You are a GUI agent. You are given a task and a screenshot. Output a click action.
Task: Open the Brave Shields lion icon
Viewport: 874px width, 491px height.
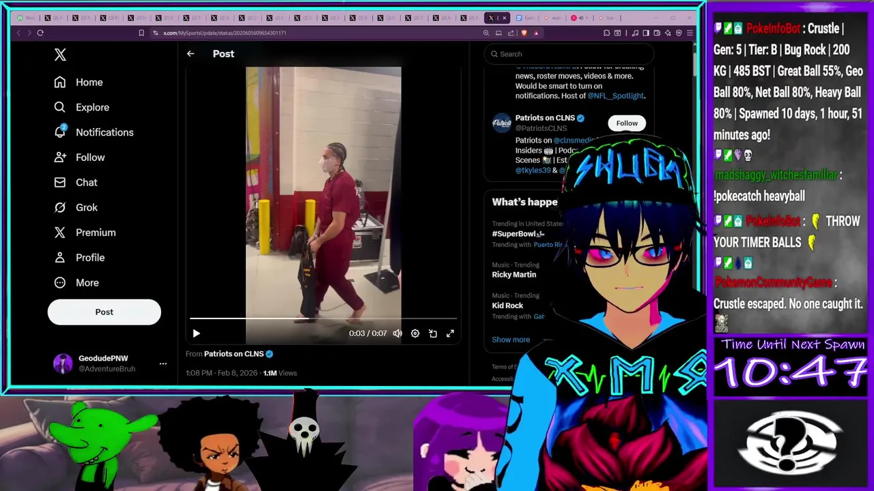[524, 33]
